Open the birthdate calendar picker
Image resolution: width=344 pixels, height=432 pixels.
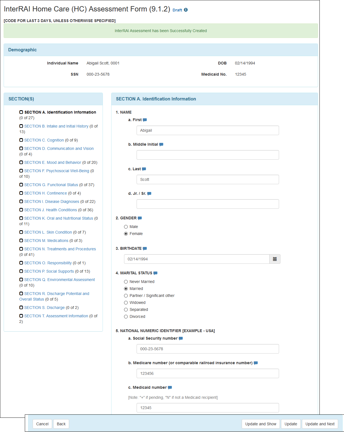275,259
